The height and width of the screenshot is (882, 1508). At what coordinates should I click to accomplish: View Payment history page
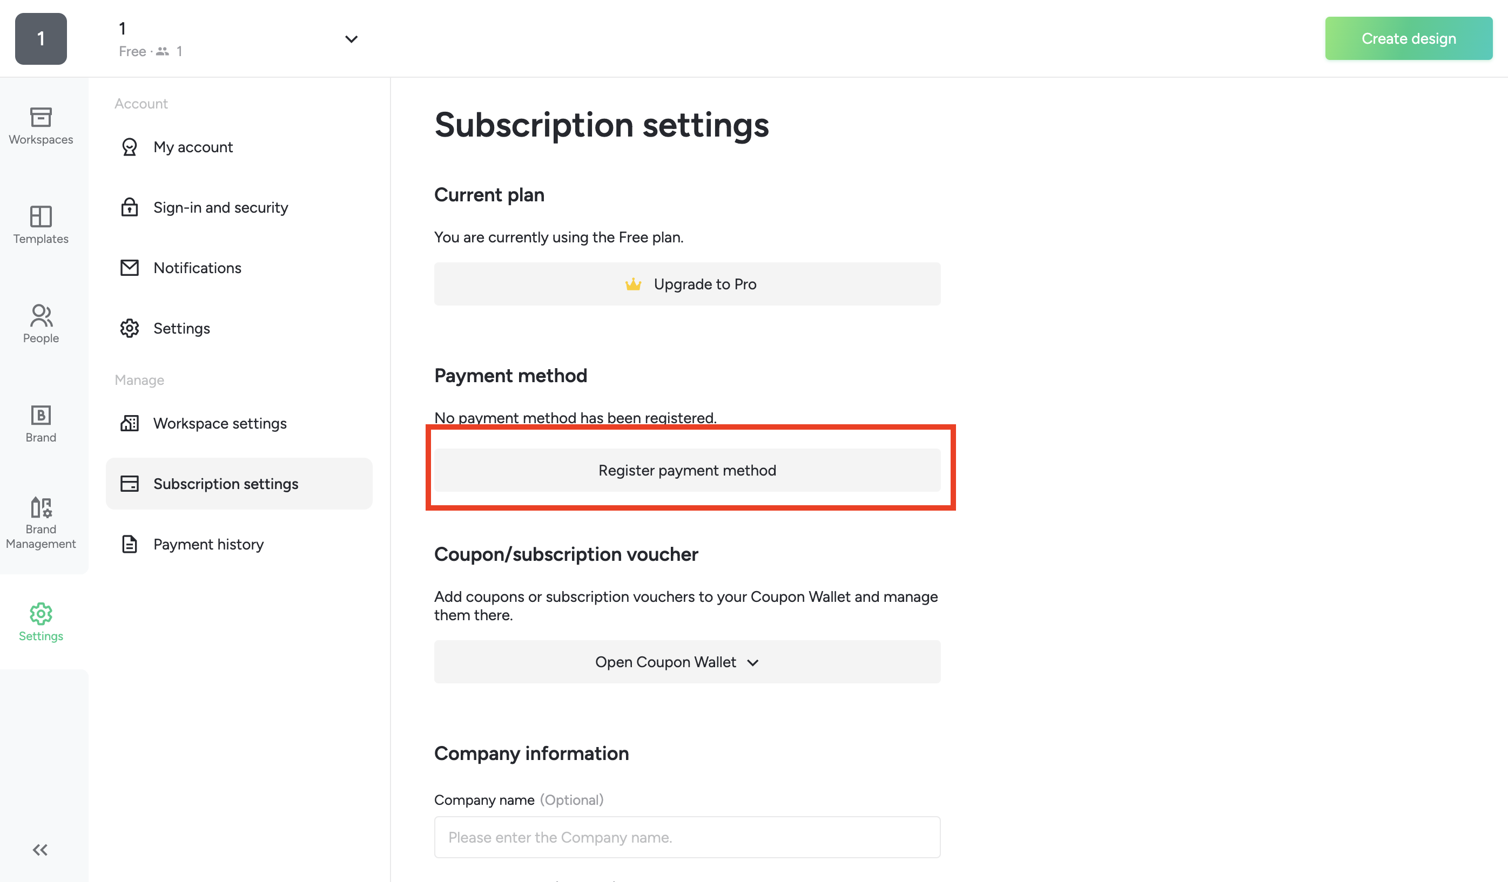coord(208,544)
